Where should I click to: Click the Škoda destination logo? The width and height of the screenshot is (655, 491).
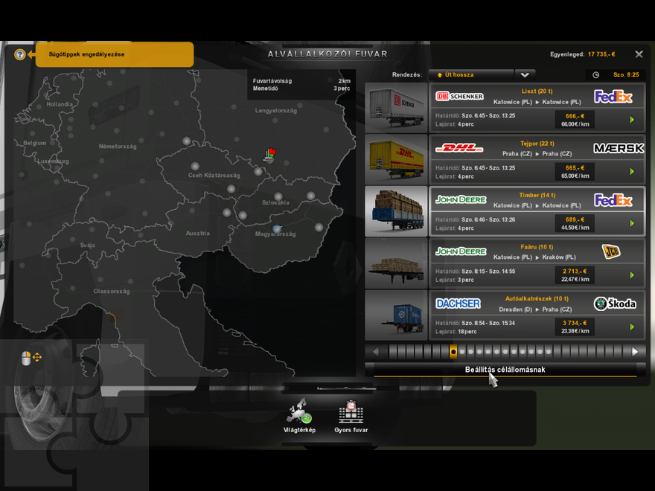(x=615, y=304)
